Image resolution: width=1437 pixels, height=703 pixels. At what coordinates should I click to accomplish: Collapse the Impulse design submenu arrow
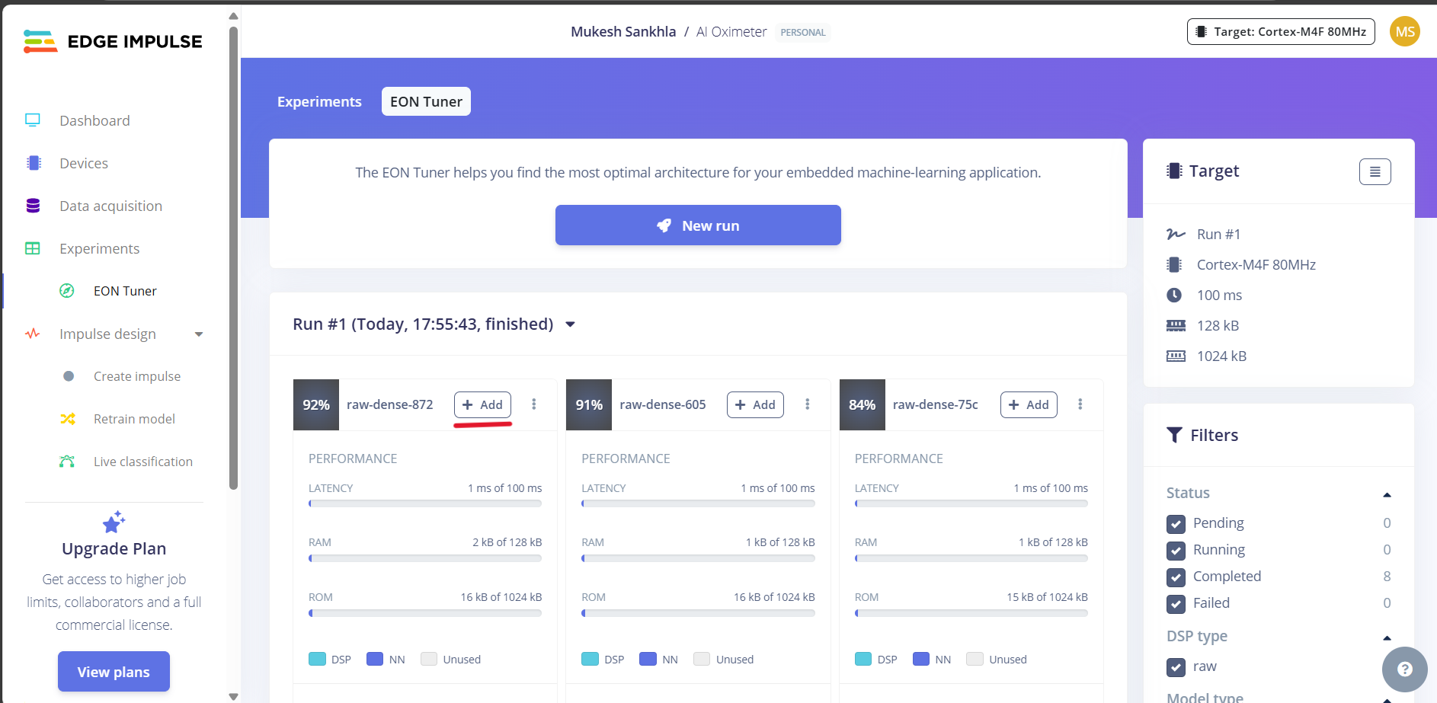[199, 334]
